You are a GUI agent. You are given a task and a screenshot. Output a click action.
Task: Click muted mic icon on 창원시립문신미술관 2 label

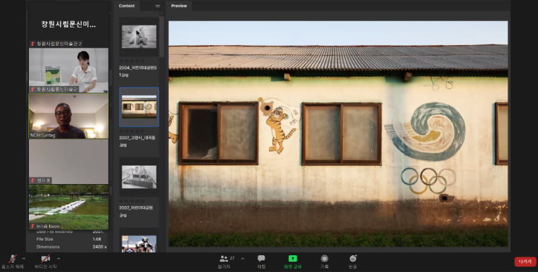pos(33,44)
